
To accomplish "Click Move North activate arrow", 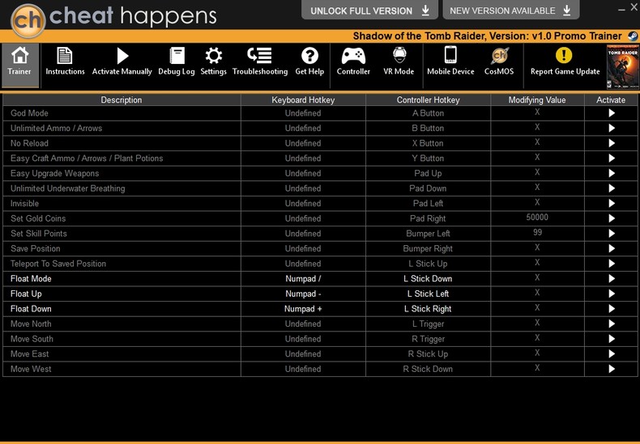I will click(x=612, y=324).
